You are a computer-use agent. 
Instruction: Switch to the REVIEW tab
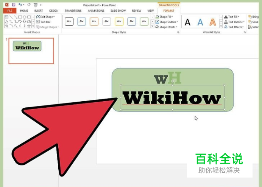pos(137,11)
